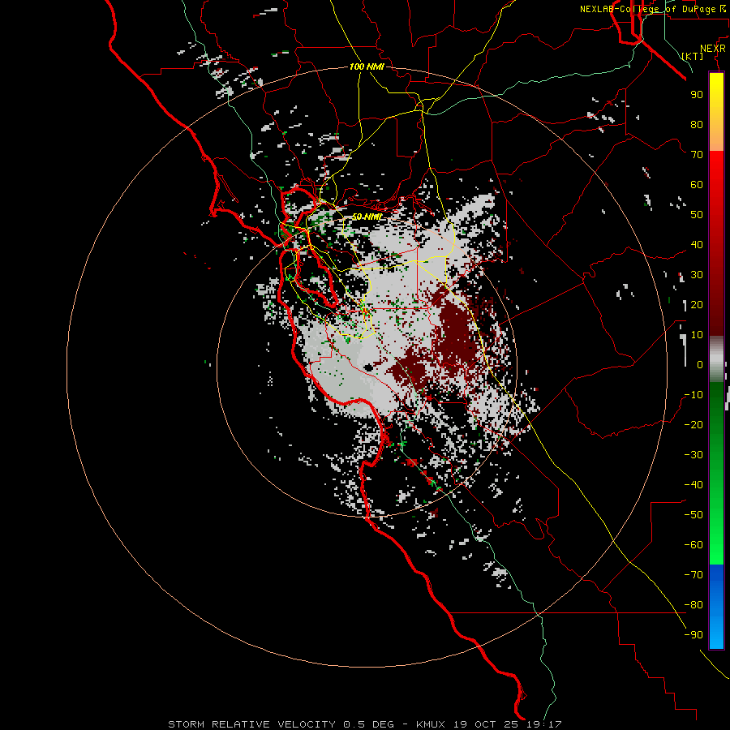The height and width of the screenshot is (730, 730).
Task: Select the 0 value on velocity scale
Action: pos(700,365)
